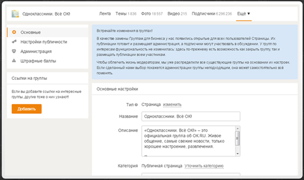Click the warning triangle icon for Штрафные баллы
Viewport: 304px width, 180px height.
coord(14,61)
